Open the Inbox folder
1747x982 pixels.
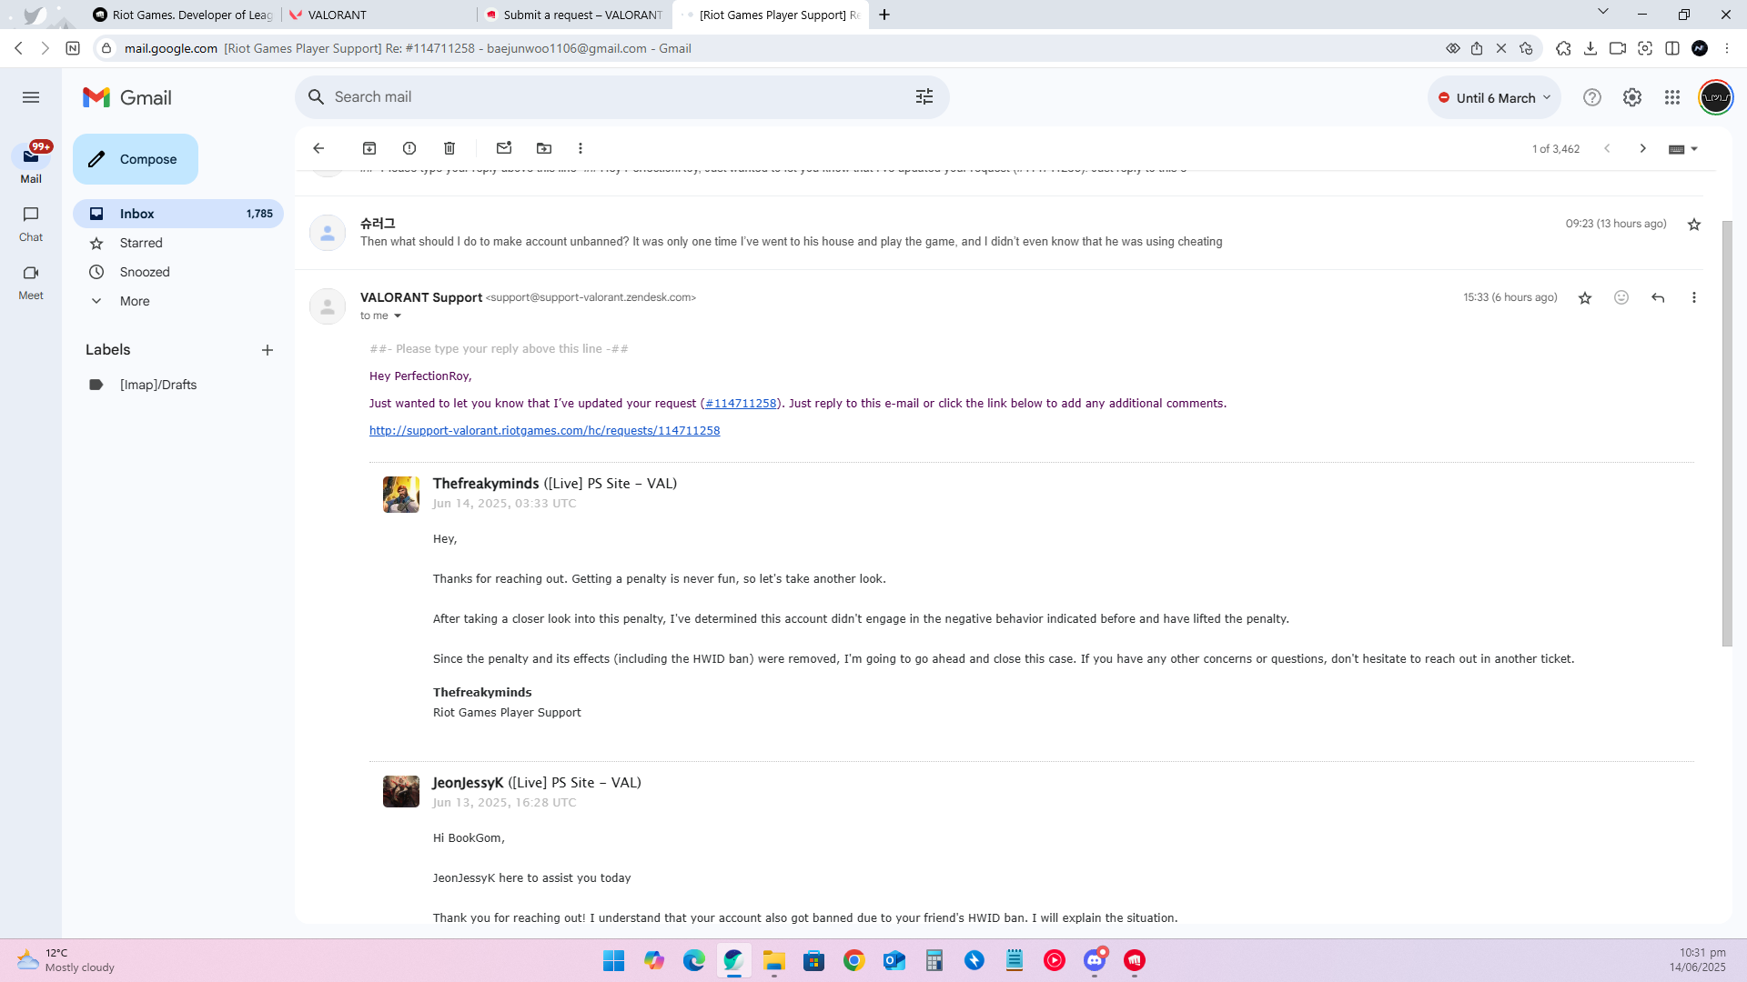pyautogui.click(x=137, y=214)
